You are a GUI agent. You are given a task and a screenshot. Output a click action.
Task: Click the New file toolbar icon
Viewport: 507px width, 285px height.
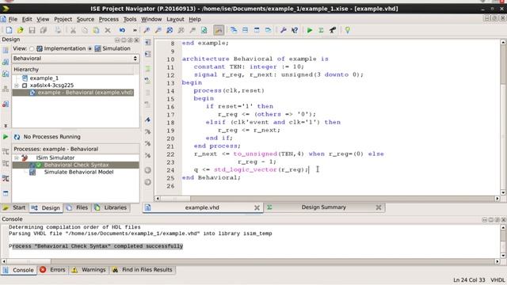point(9,30)
